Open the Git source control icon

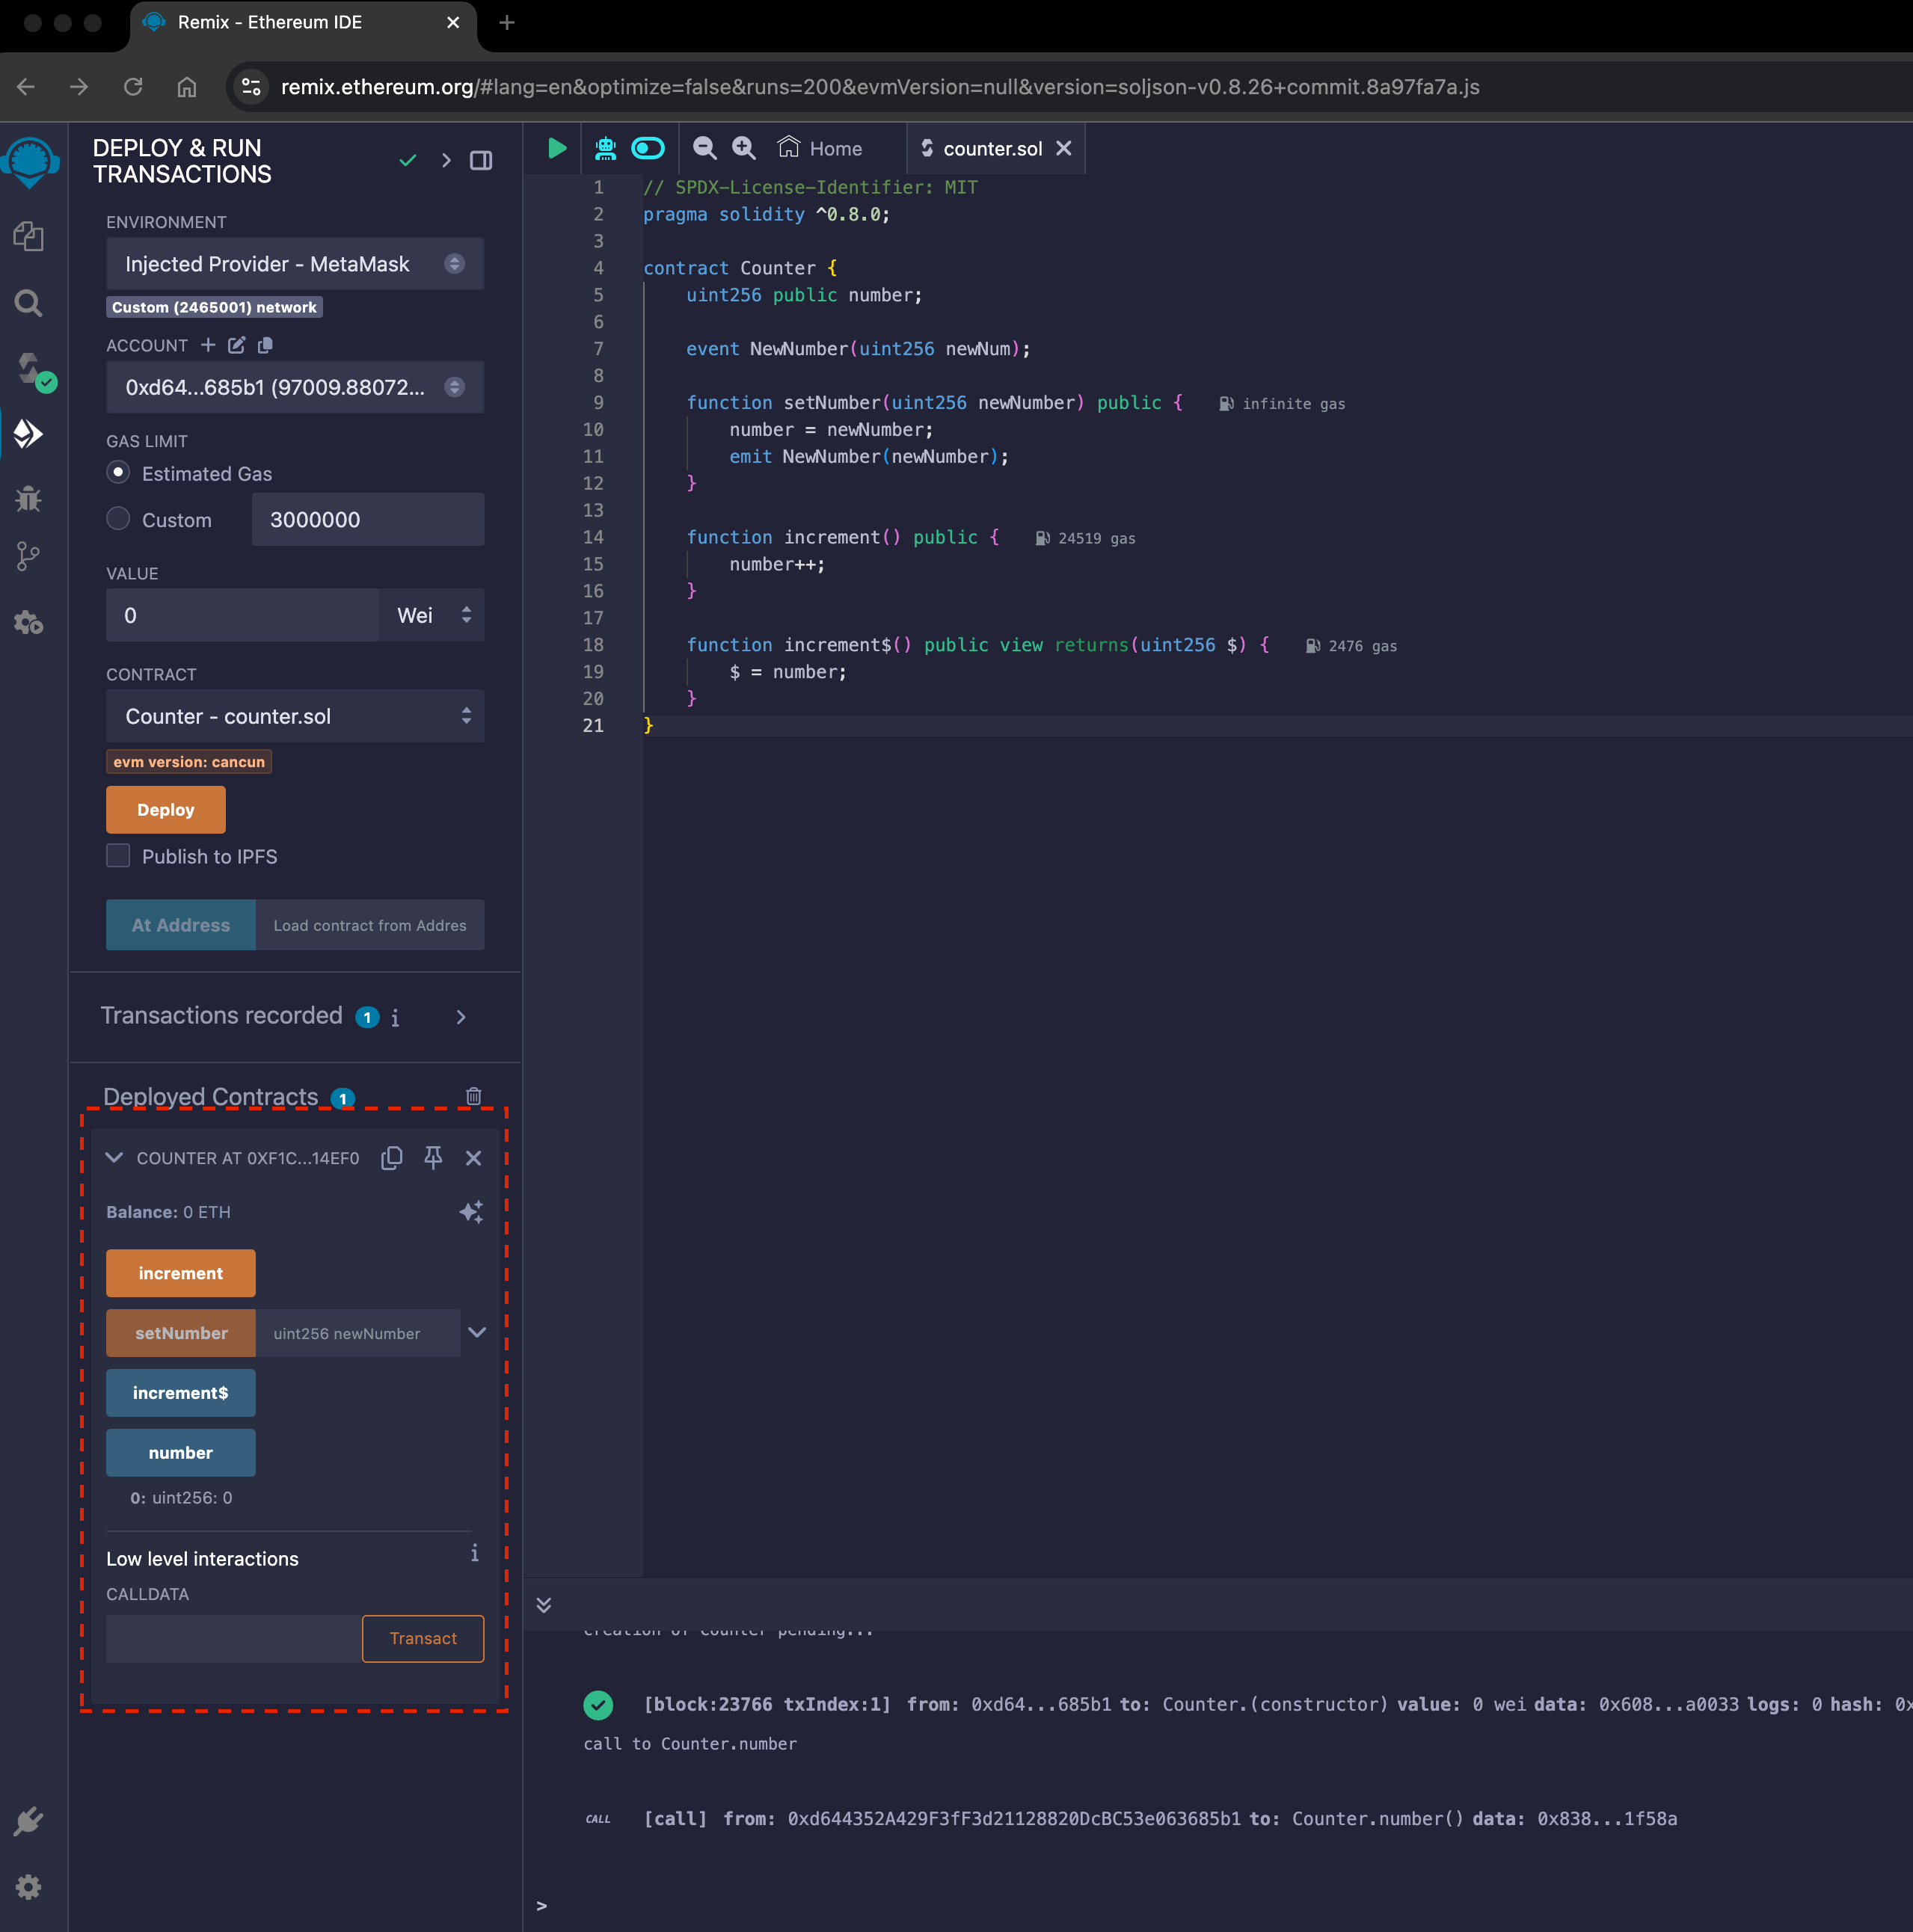coord(29,557)
